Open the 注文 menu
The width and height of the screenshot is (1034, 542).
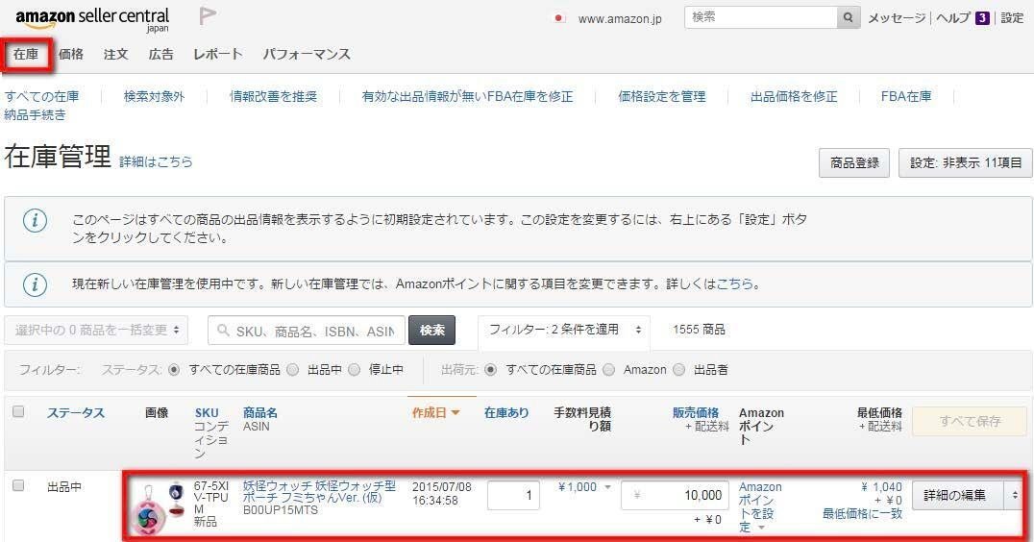click(x=115, y=54)
